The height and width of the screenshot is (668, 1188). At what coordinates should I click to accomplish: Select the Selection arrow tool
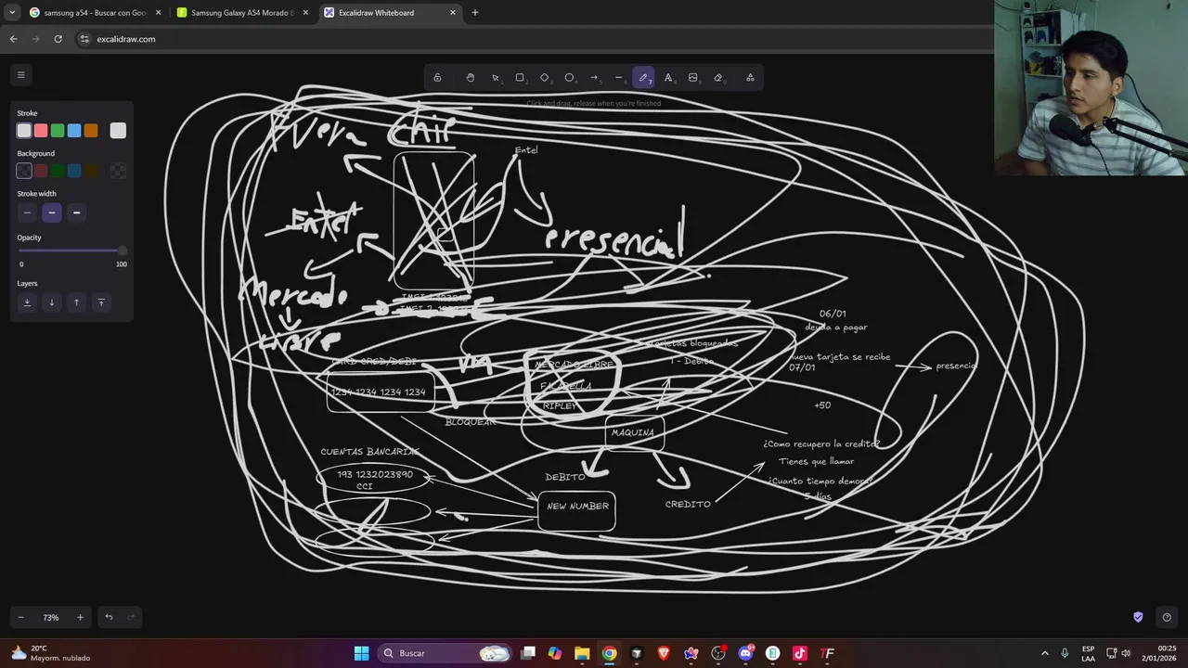496,78
